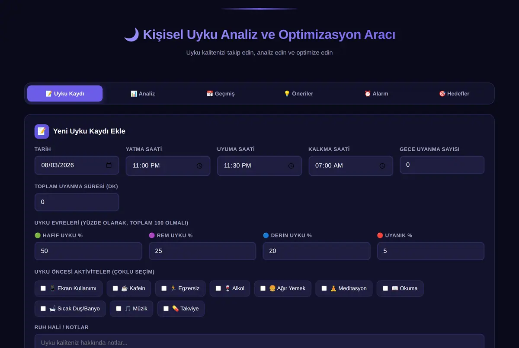Click the book emoji in Okuma chip
The height and width of the screenshot is (348, 519).
click(x=394, y=288)
